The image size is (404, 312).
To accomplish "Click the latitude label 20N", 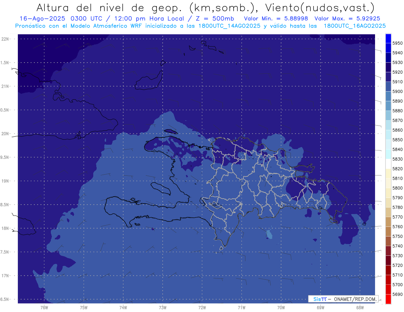I will point(5,134).
